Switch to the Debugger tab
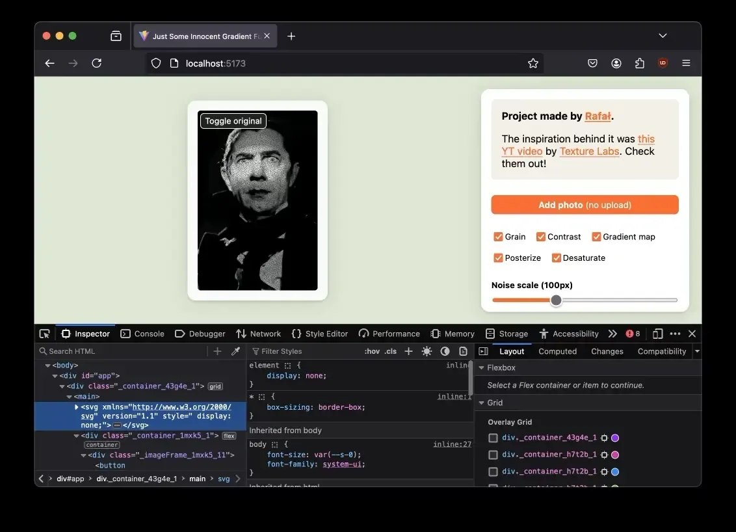736x532 pixels. click(200, 334)
